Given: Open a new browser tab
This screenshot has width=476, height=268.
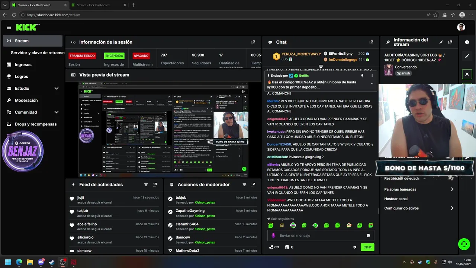Looking at the screenshot, I should [134, 5].
